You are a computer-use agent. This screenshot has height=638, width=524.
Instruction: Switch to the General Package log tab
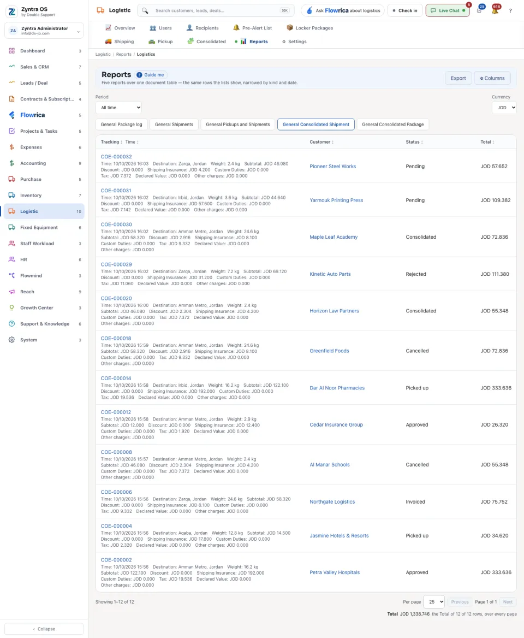(x=122, y=125)
